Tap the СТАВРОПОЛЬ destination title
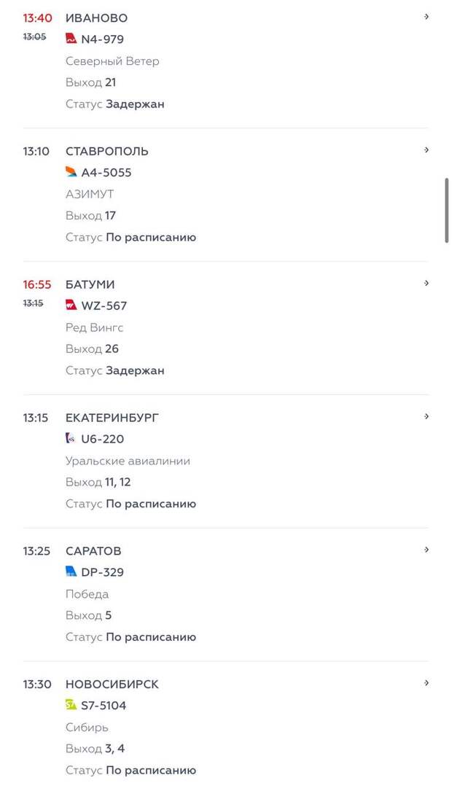The image size is (452, 791). 107,152
